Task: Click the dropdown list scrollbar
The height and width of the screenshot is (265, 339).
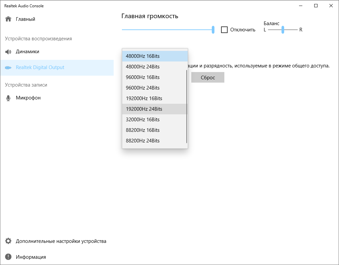Action: coord(187,106)
